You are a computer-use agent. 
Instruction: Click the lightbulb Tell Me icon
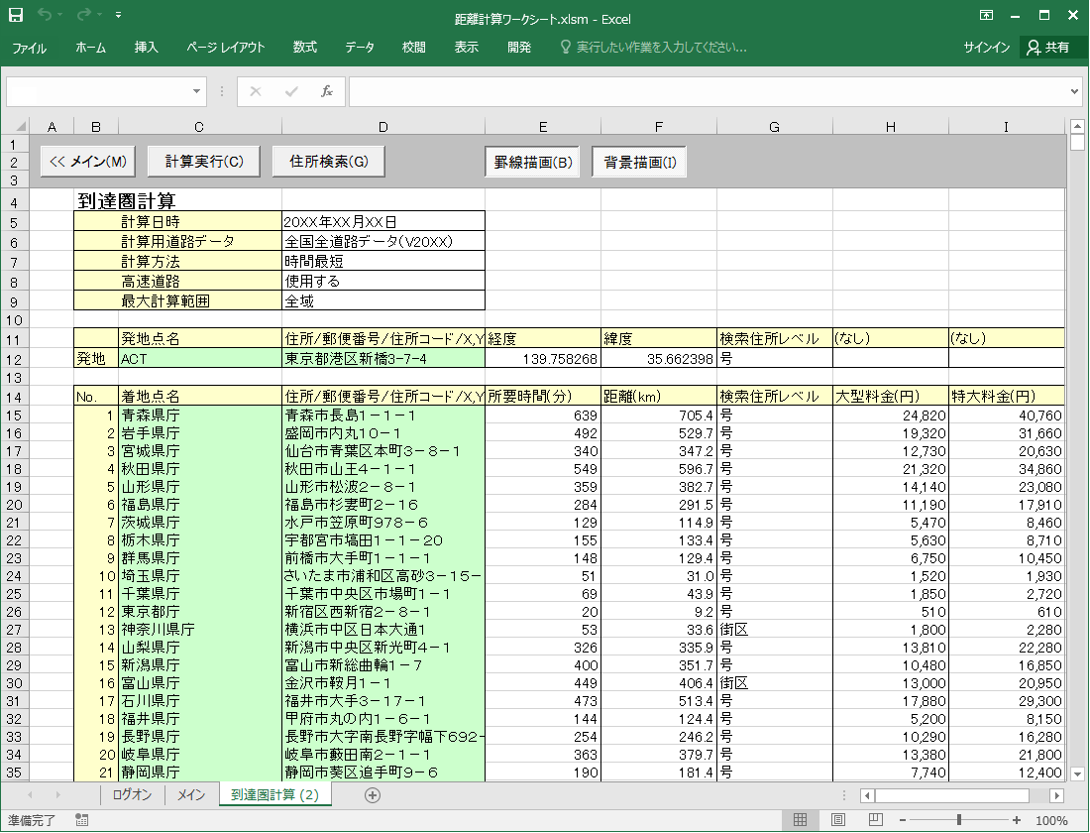565,47
